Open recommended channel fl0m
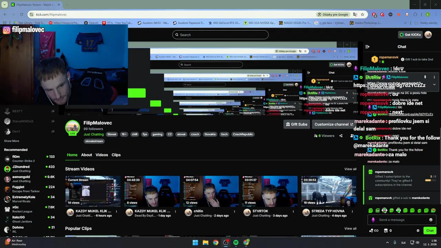This screenshot has height=248, width=441. 29,158
